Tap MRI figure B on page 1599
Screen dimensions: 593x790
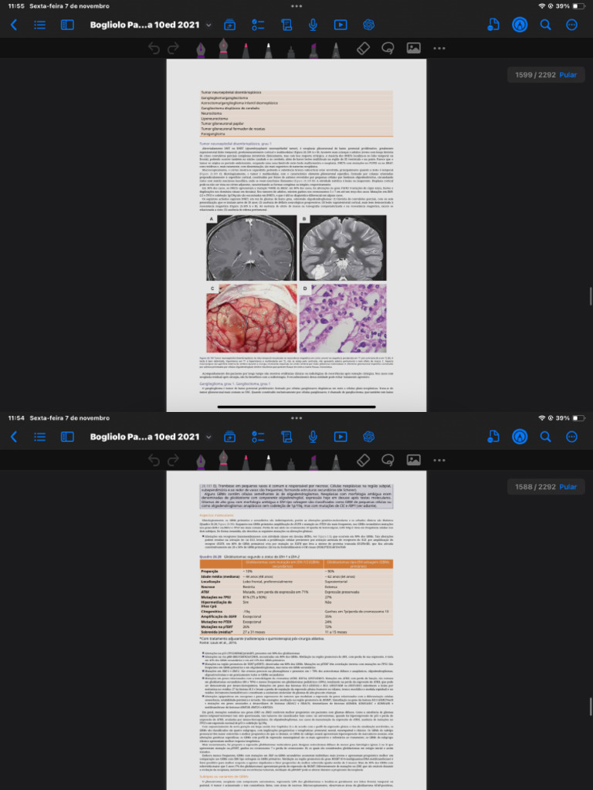tap(343, 248)
